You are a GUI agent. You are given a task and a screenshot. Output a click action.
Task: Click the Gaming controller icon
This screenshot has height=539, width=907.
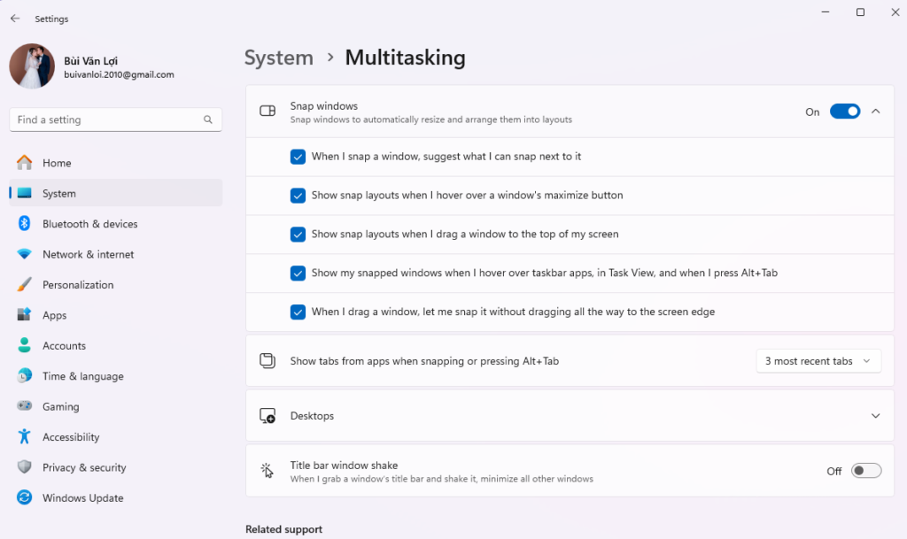point(25,407)
